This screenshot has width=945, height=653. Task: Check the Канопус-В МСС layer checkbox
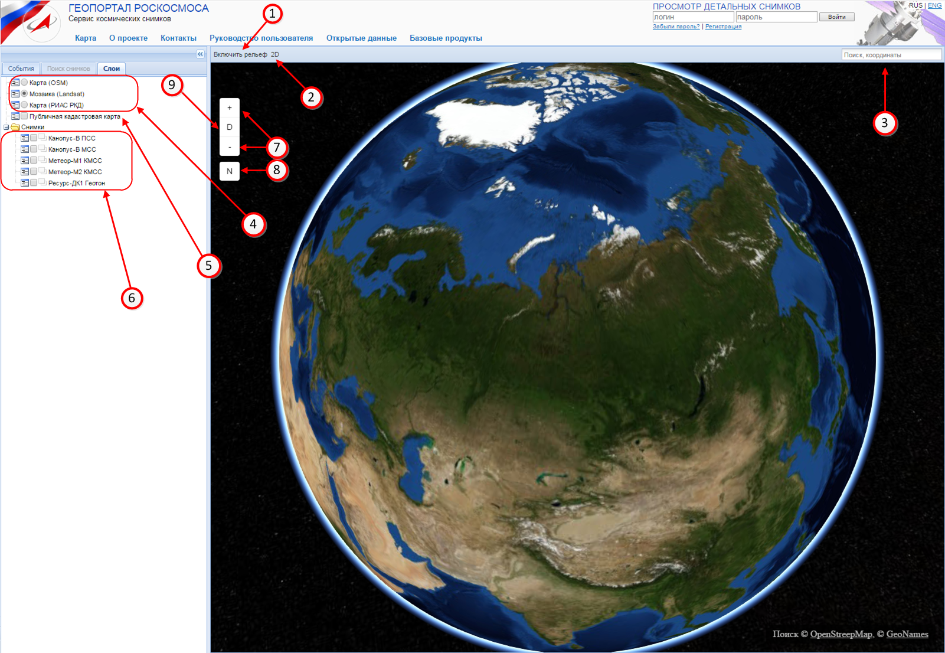(34, 149)
